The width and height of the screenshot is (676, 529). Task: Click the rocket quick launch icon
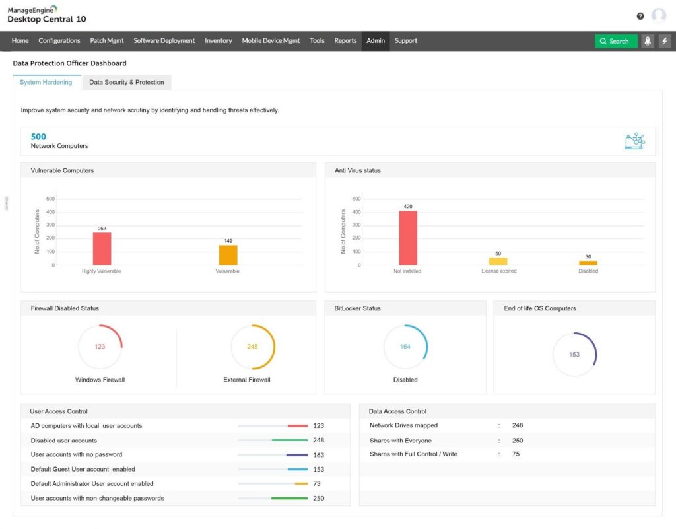click(648, 41)
